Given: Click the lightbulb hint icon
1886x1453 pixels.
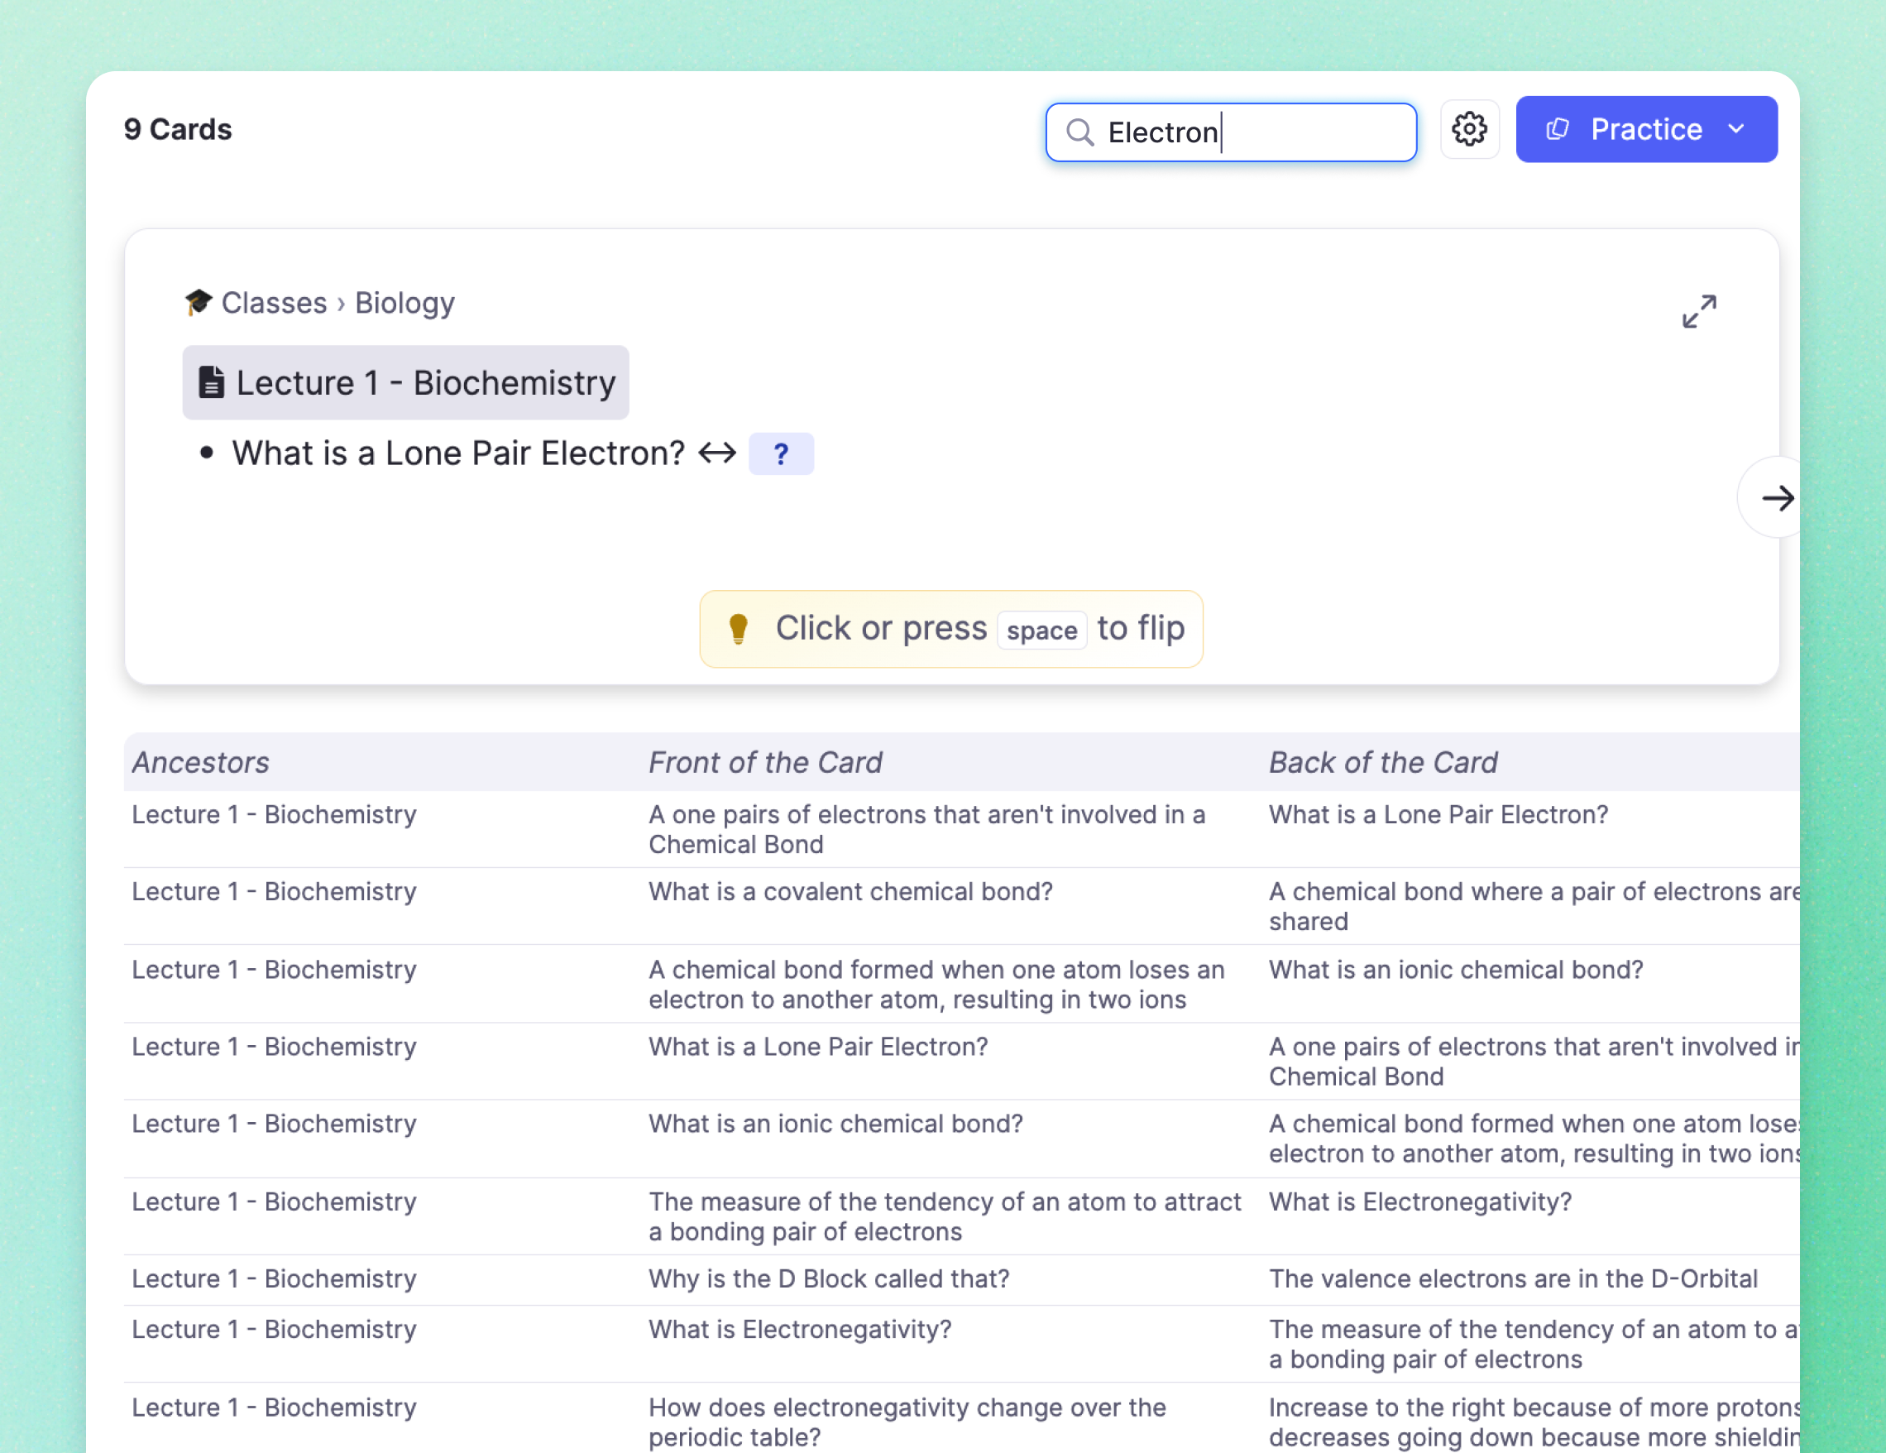Looking at the screenshot, I should 738,629.
